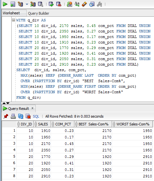Open the Explain Plan dropdown arrow
This screenshot has width=154, height=181.
[27, 4]
